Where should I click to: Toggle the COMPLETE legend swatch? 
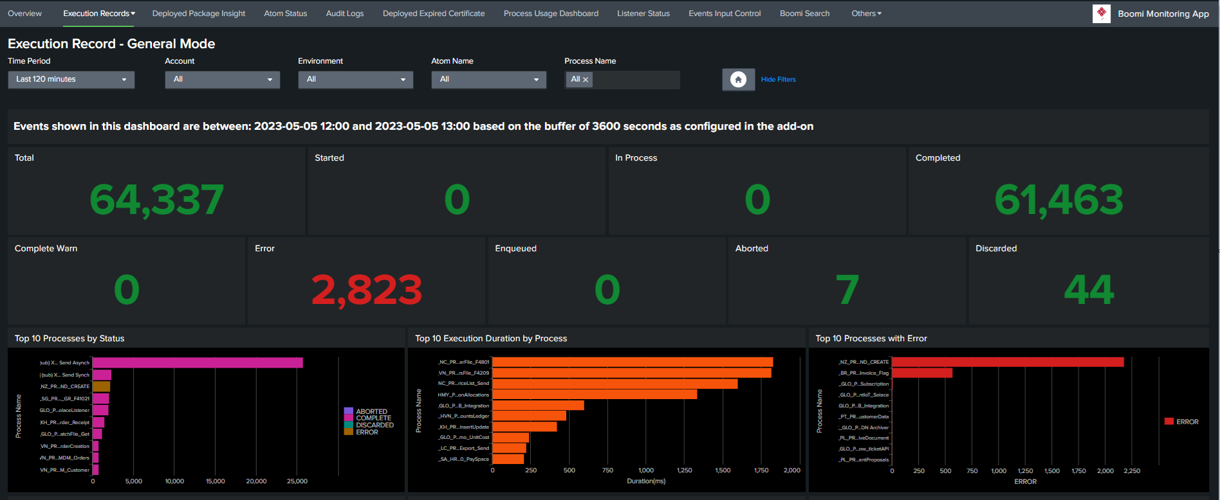(x=349, y=418)
